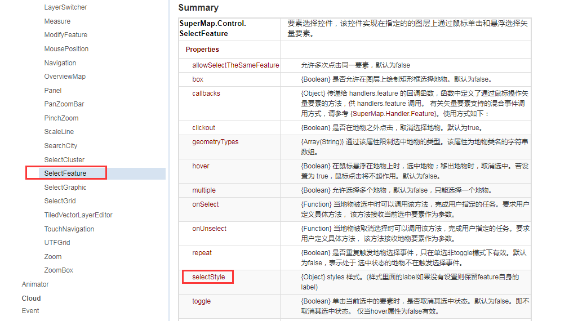Open the multiple property link
The width and height of the screenshot is (569, 321).
click(204, 190)
